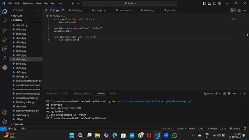Close the ch7q2.py editor tab
The height and width of the screenshot is (140, 249).
click(x=63, y=10)
